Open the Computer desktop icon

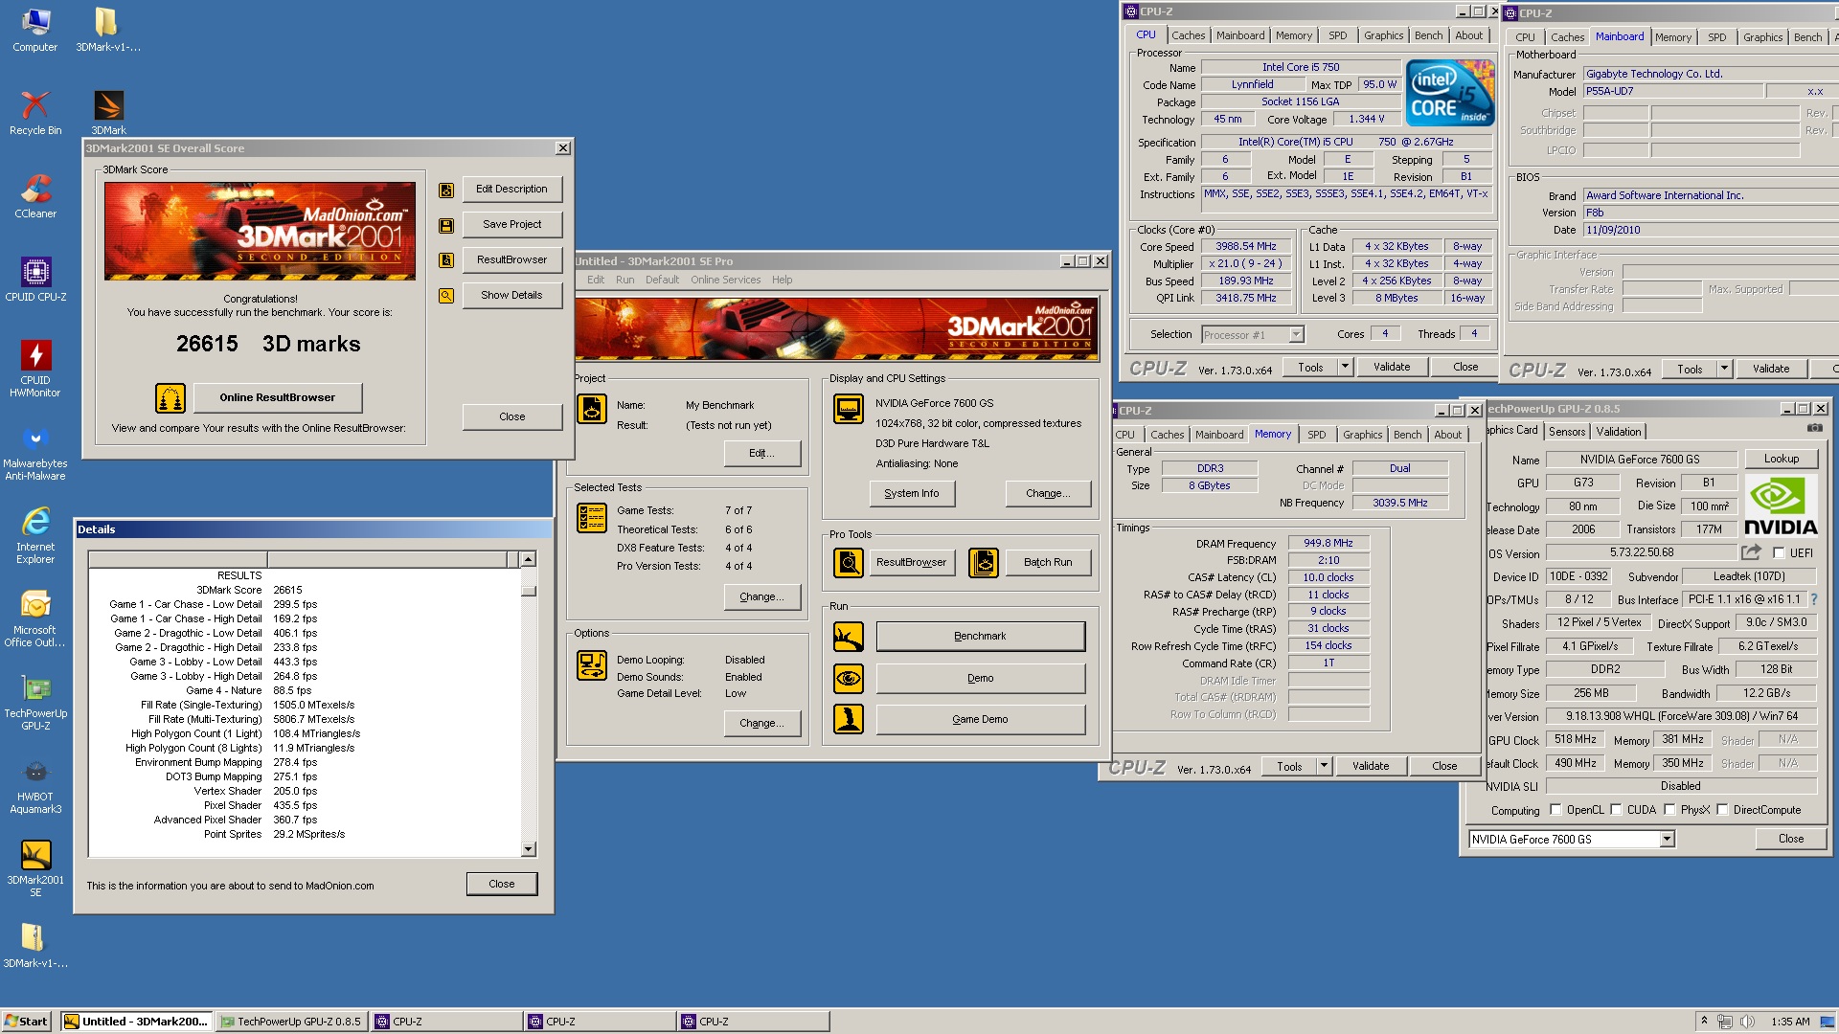coord(35,30)
